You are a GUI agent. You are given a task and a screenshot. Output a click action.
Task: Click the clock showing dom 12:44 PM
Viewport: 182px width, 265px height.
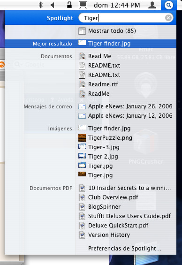click(117, 5)
